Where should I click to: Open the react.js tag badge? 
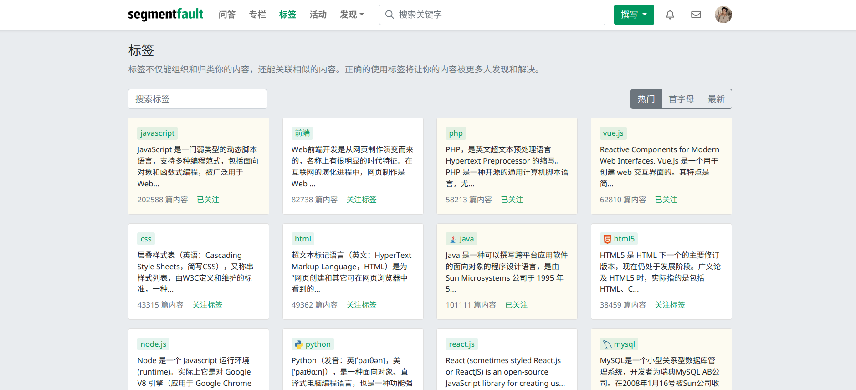[461, 344]
